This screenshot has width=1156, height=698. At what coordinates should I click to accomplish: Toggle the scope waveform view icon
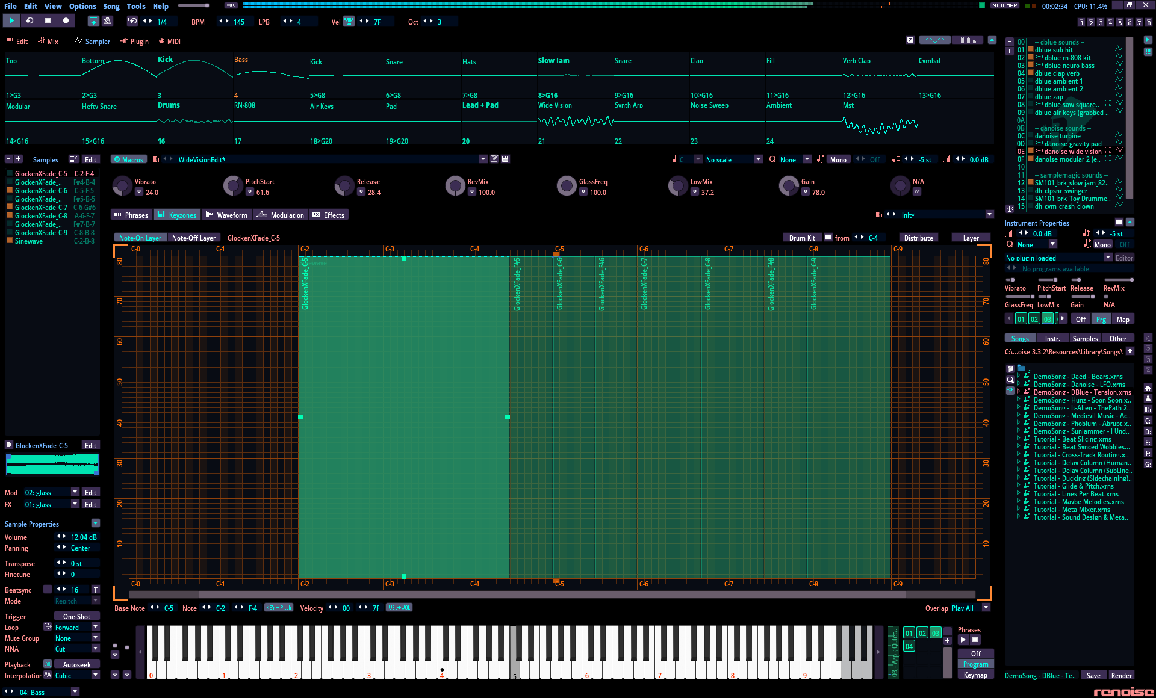pos(934,40)
